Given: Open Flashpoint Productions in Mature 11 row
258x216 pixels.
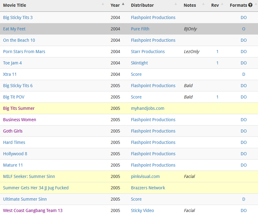Looking at the screenshot, I should 153,165.
